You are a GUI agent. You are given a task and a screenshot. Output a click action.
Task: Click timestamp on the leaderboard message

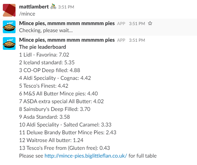click(137, 40)
